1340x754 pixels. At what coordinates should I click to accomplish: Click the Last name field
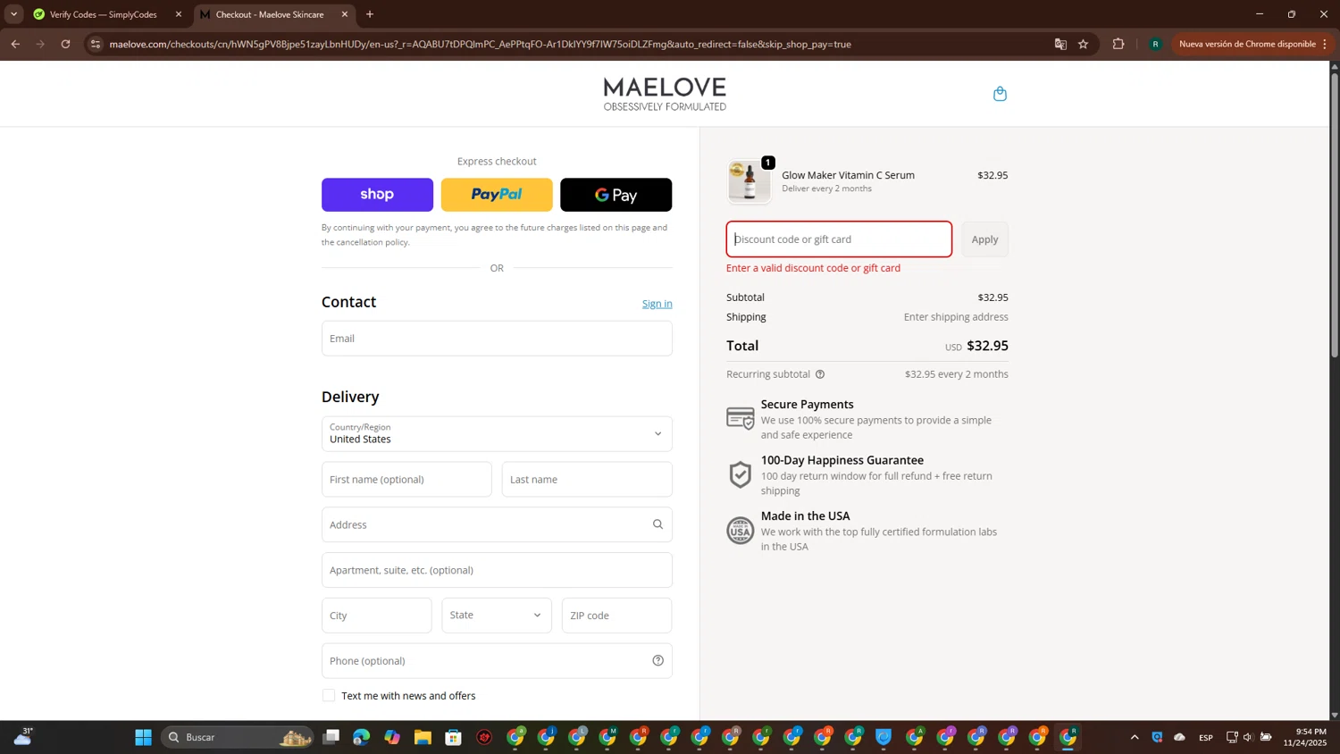click(587, 480)
